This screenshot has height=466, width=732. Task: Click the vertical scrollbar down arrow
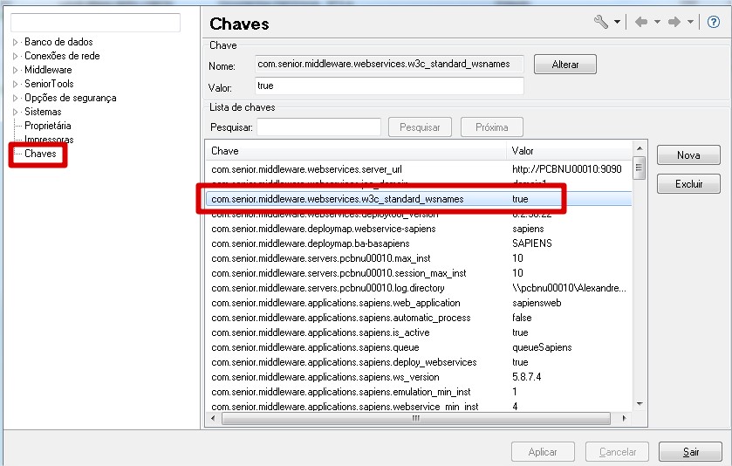pos(640,404)
